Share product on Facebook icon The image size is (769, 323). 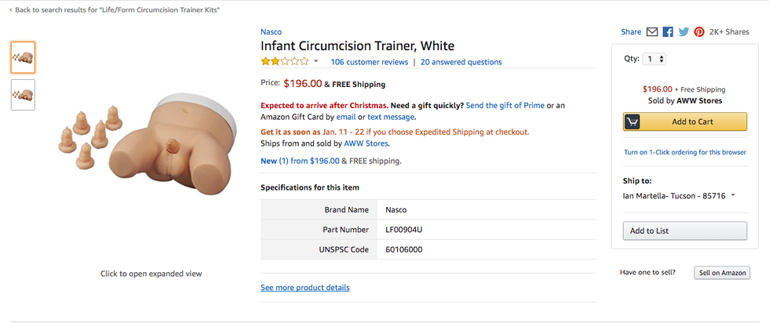pos(668,32)
